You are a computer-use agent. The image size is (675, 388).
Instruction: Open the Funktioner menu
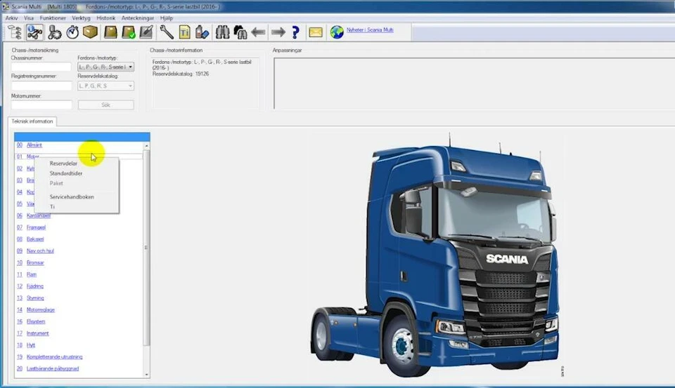(x=53, y=18)
